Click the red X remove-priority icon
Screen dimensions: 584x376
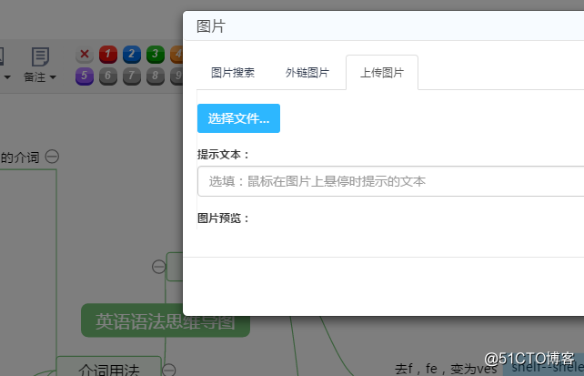(x=85, y=55)
